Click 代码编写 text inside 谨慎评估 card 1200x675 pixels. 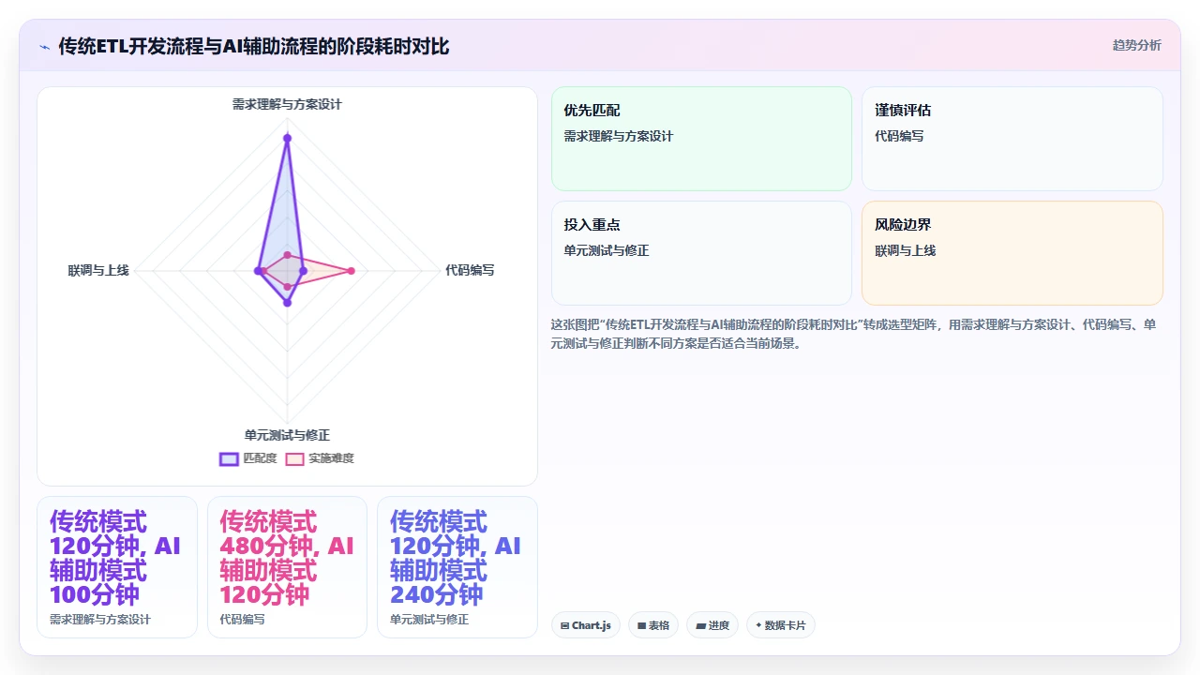pos(899,136)
